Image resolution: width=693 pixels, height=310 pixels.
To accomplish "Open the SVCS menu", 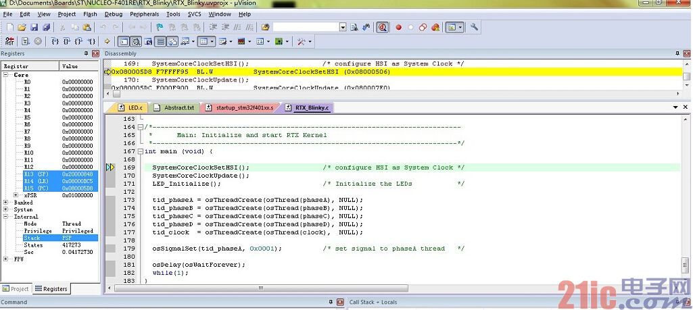I will point(195,14).
